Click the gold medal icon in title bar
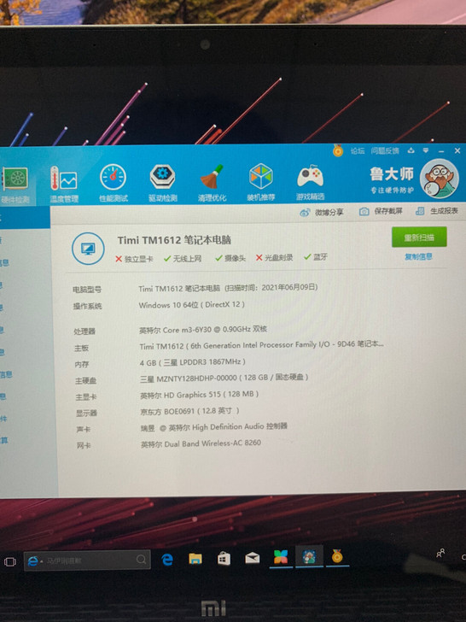 click(x=338, y=150)
